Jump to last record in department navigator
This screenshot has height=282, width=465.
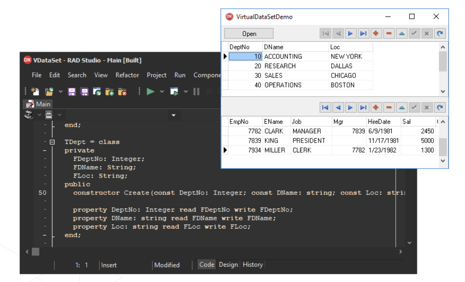(x=363, y=33)
